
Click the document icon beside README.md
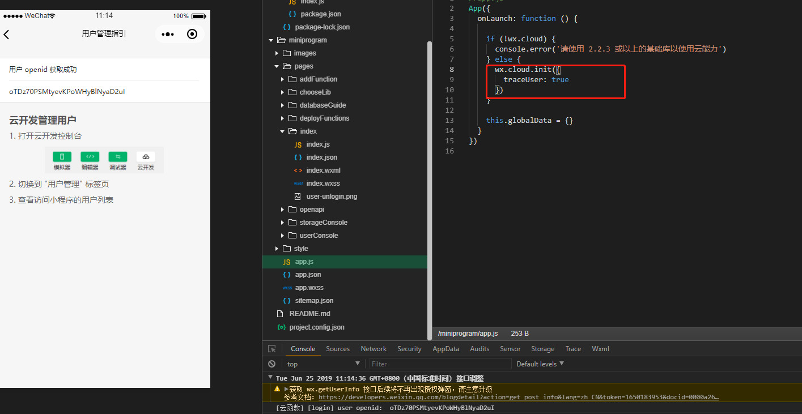tap(279, 314)
